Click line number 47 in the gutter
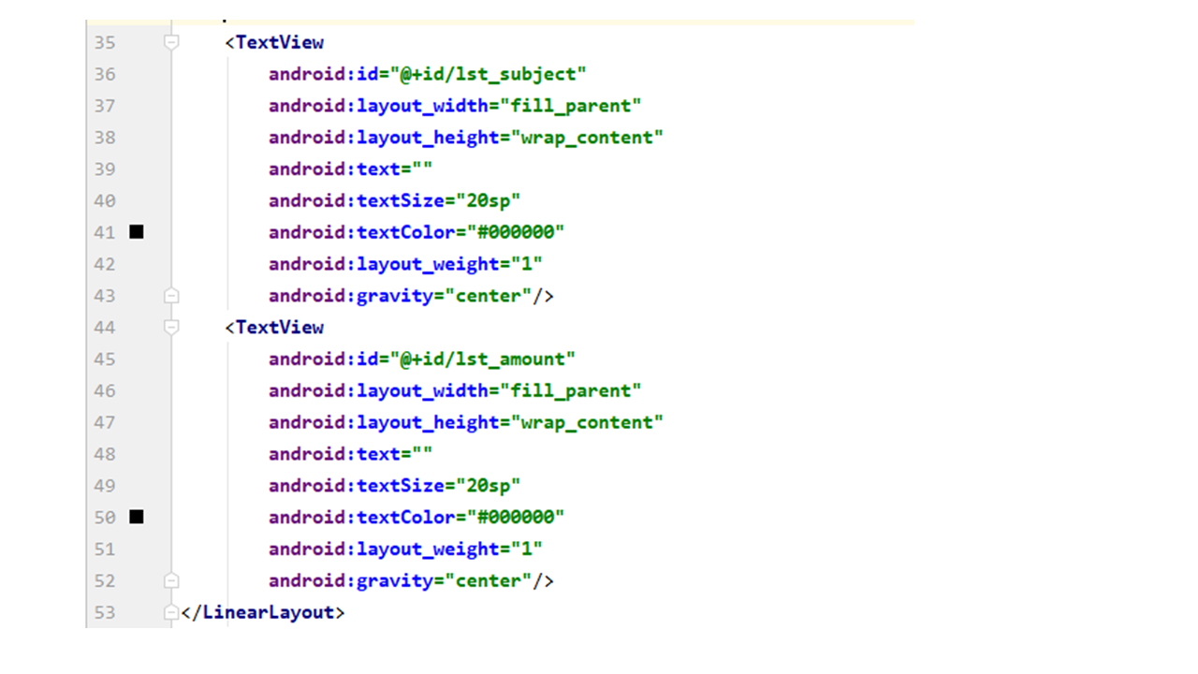The image size is (1198, 674). pos(105,422)
